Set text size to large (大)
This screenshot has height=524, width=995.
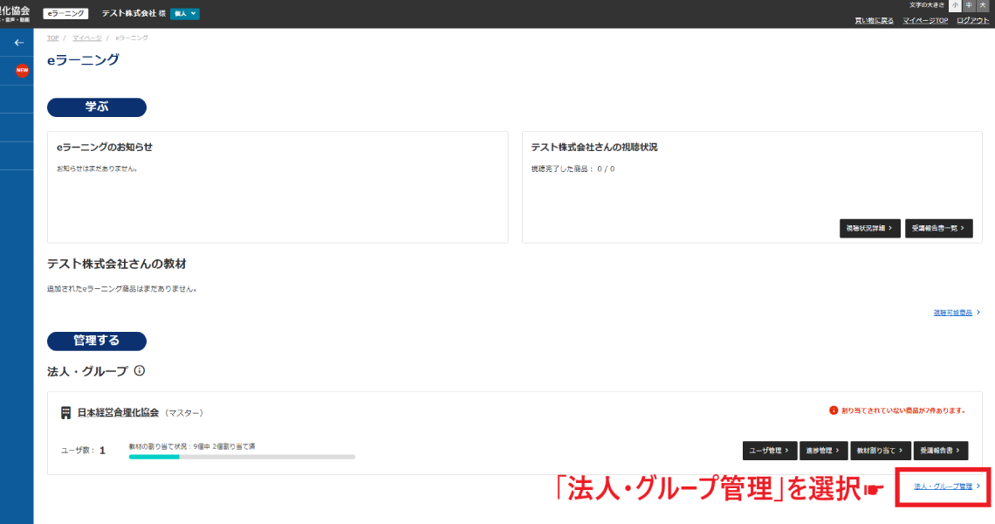[982, 5]
